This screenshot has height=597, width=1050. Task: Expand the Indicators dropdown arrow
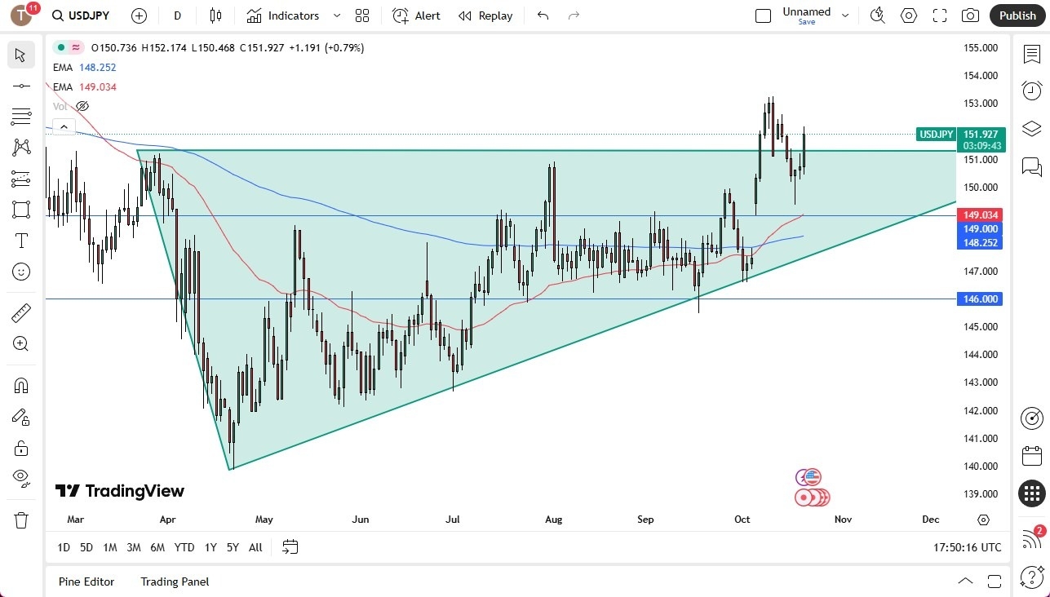pos(335,15)
